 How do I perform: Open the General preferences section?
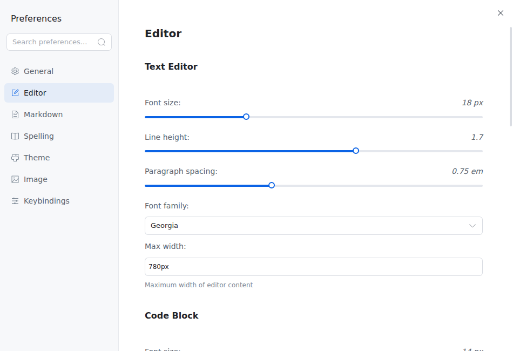[59, 71]
